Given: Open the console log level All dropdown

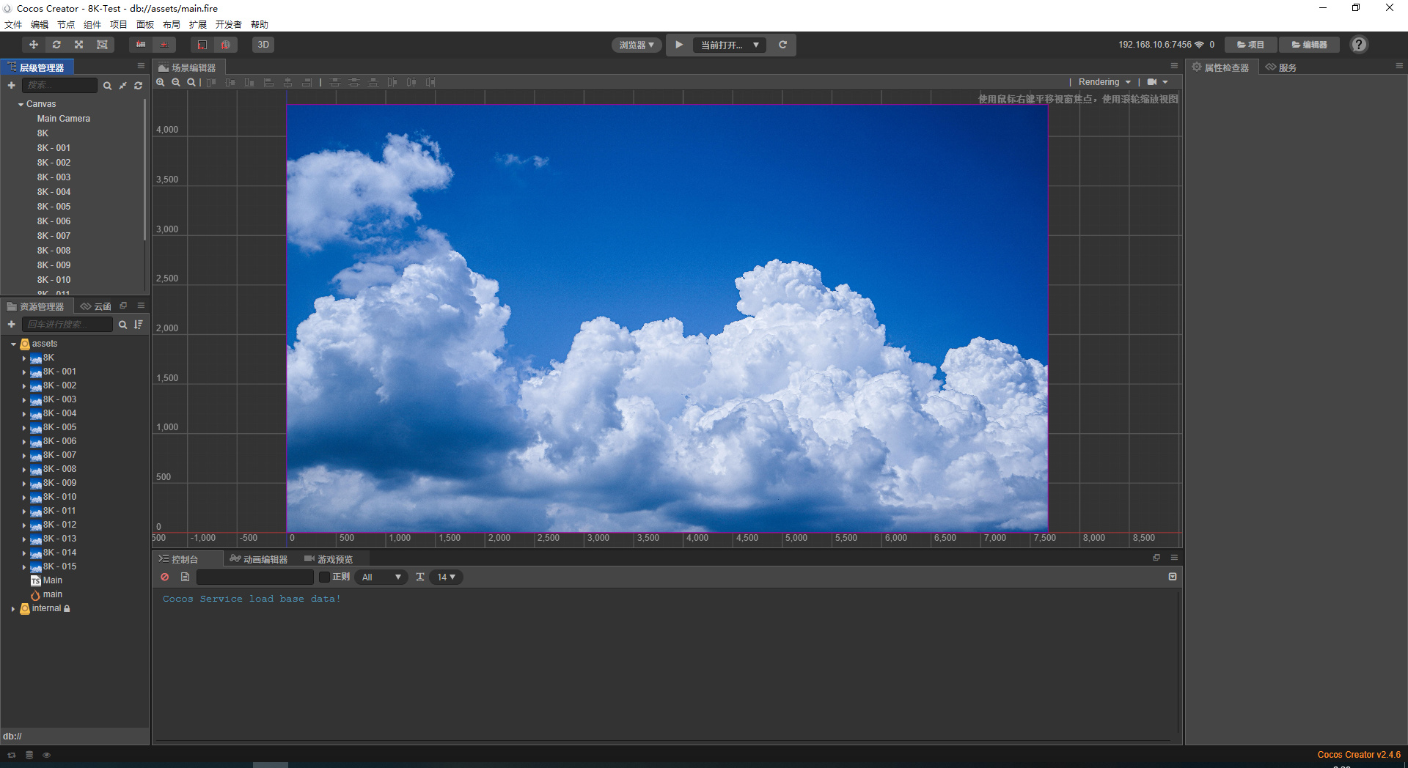Looking at the screenshot, I should coord(381,577).
